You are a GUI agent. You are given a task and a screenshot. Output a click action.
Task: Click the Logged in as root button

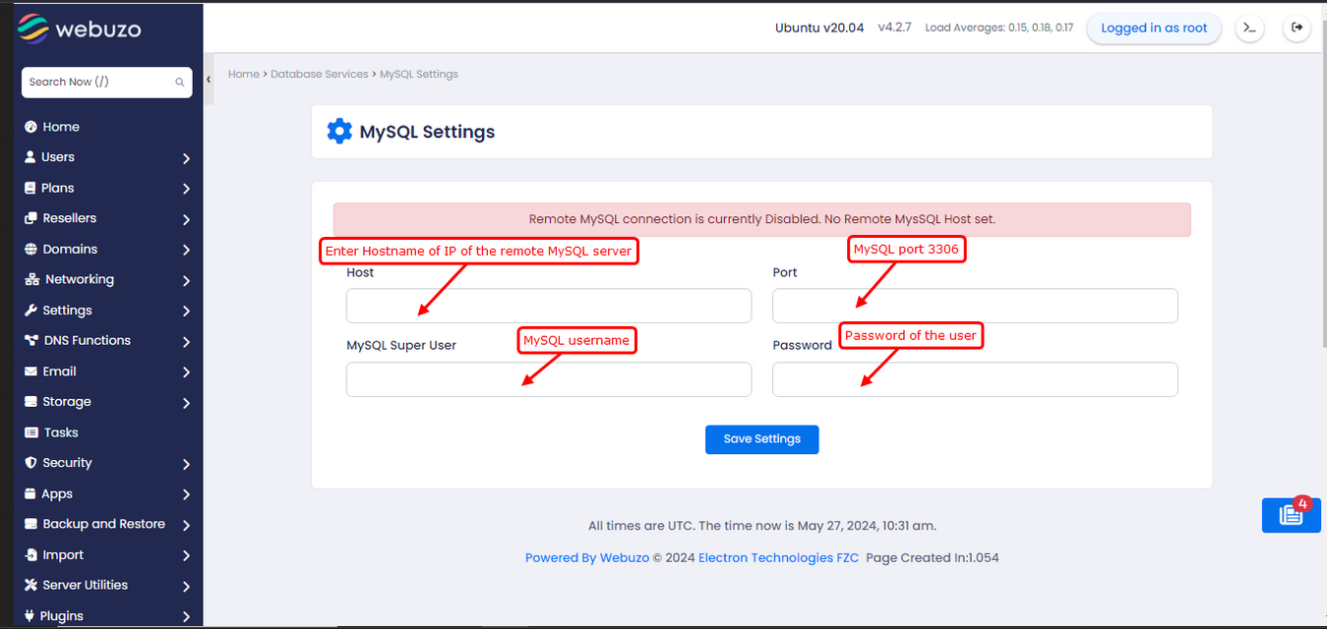coord(1153,29)
